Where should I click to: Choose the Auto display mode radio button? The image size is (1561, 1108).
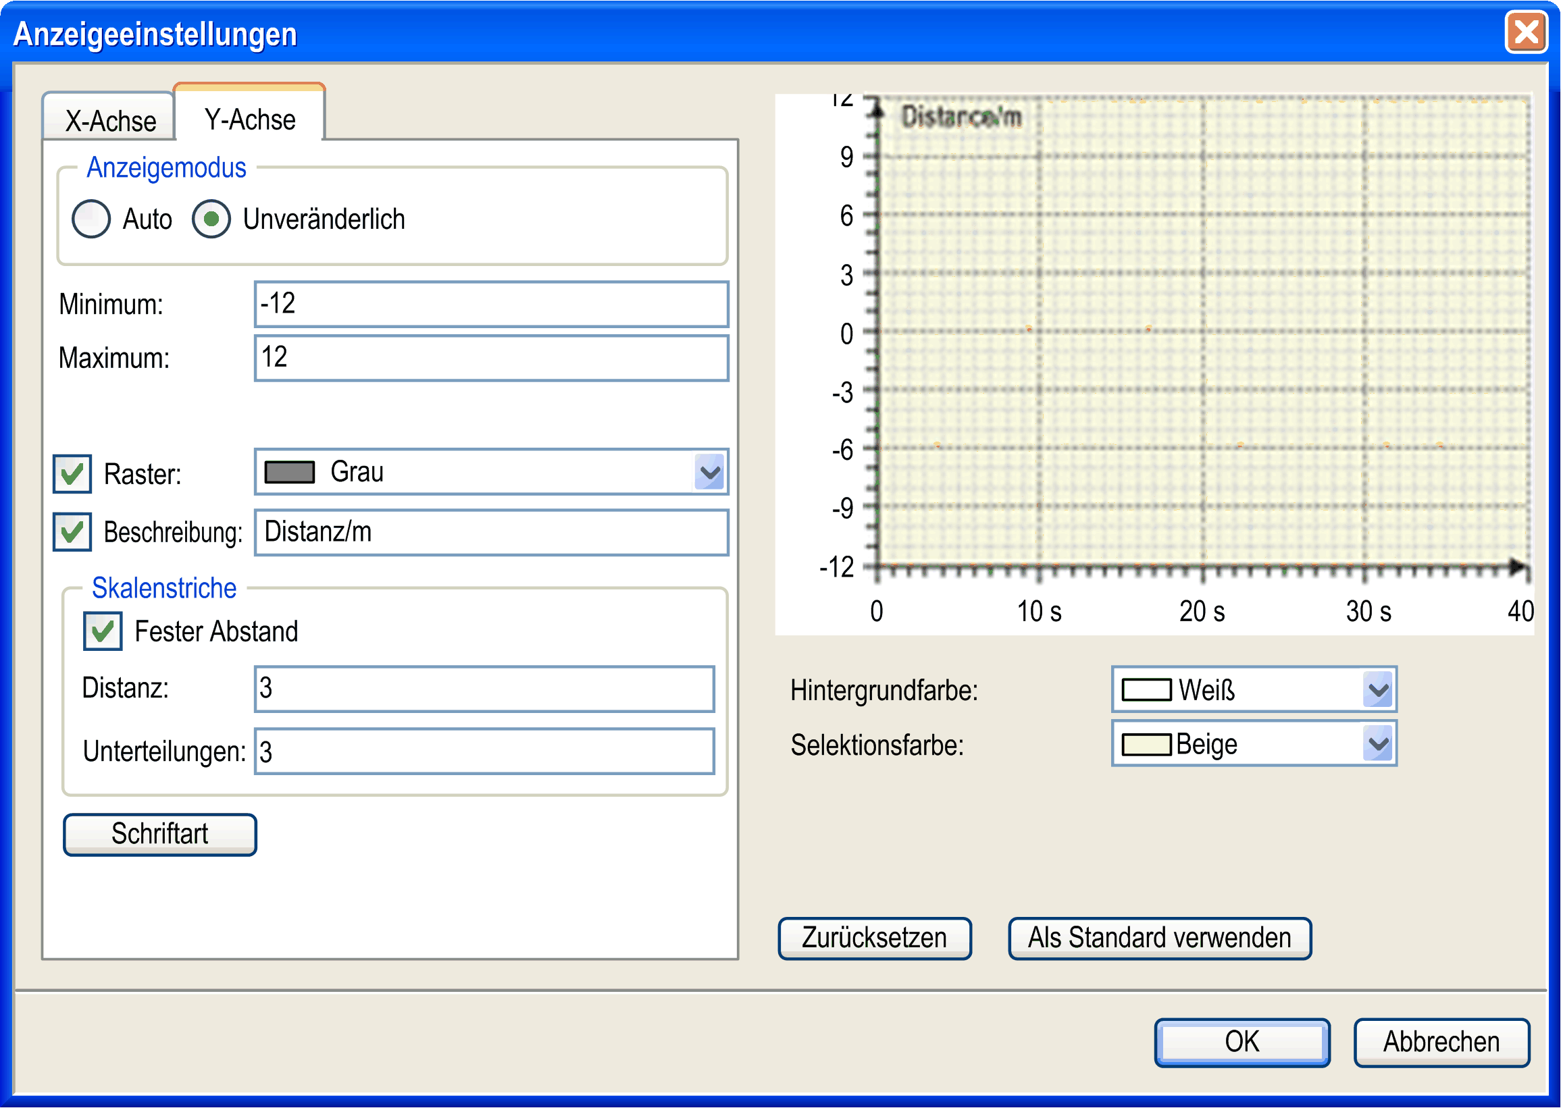pos(91,219)
